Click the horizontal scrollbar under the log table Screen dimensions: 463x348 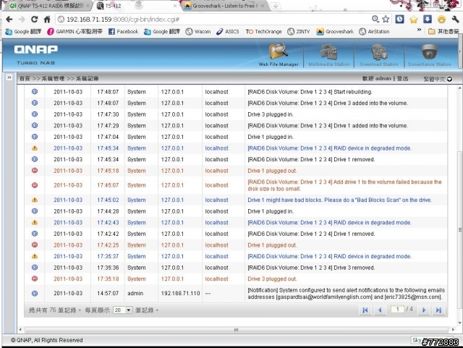[x=237, y=330]
